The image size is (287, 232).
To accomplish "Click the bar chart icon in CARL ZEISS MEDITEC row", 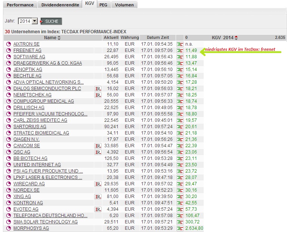I will click(180, 120).
